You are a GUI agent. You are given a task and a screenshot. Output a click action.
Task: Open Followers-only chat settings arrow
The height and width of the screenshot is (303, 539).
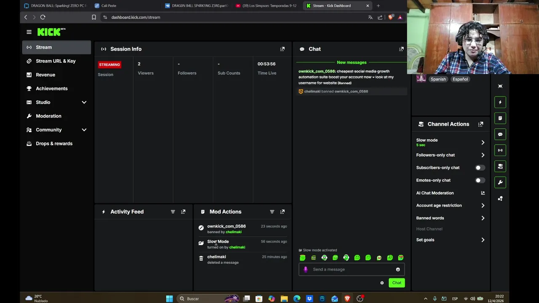(x=483, y=155)
